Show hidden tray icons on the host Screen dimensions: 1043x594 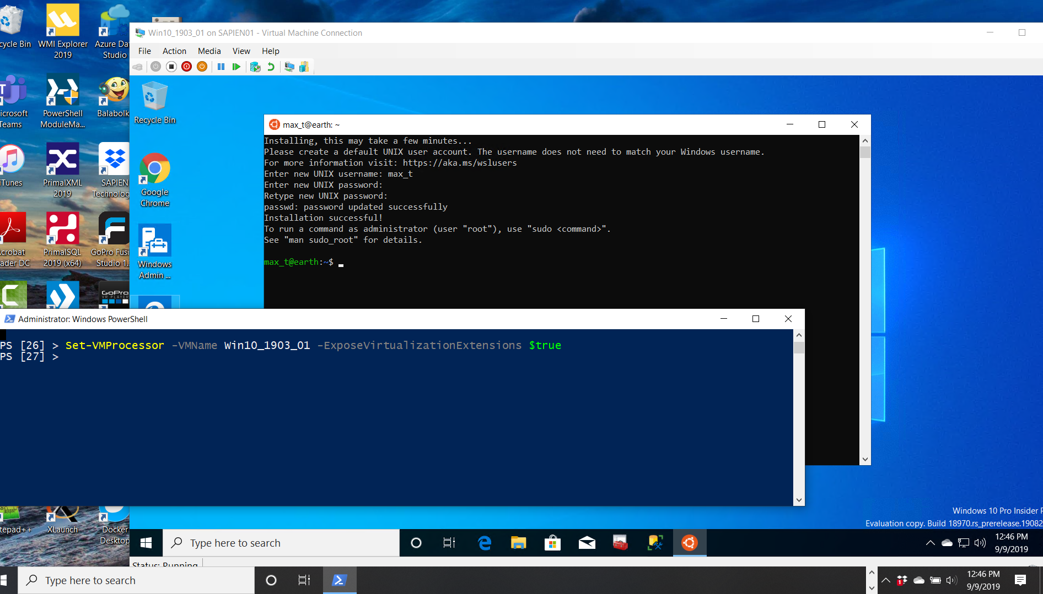[x=885, y=580]
